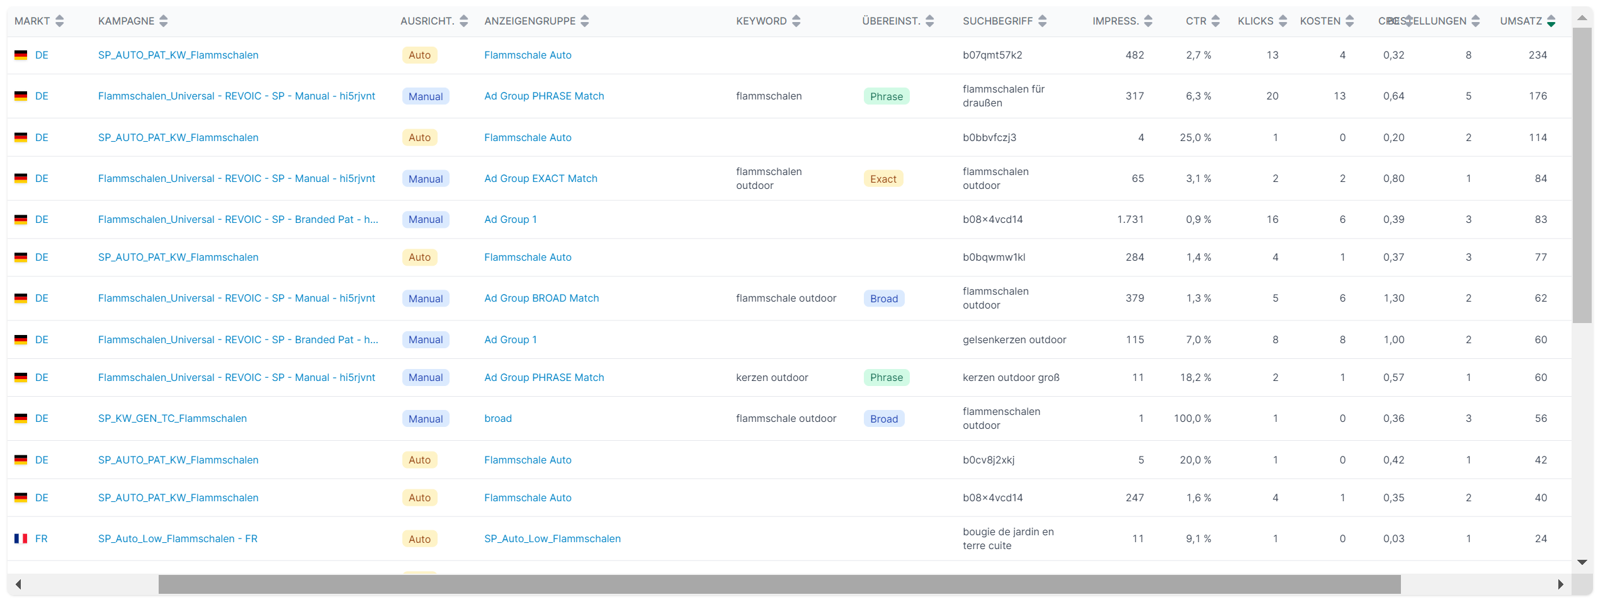Select CTR value 25,0 %

[1195, 137]
